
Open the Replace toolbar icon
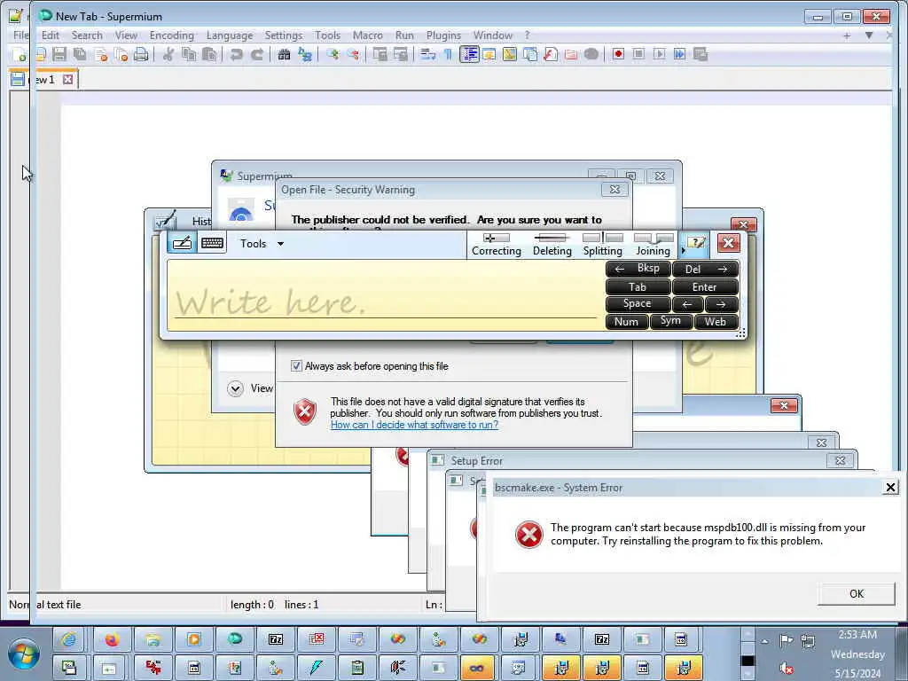click(x=305, y=54)
